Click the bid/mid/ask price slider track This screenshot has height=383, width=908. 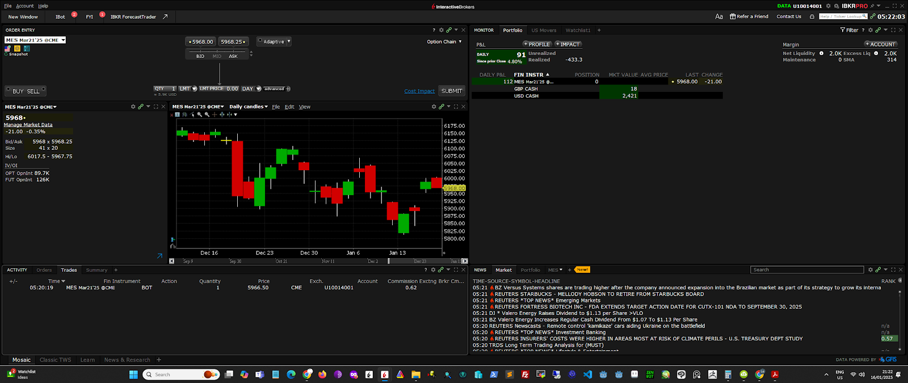coord(217,51)
